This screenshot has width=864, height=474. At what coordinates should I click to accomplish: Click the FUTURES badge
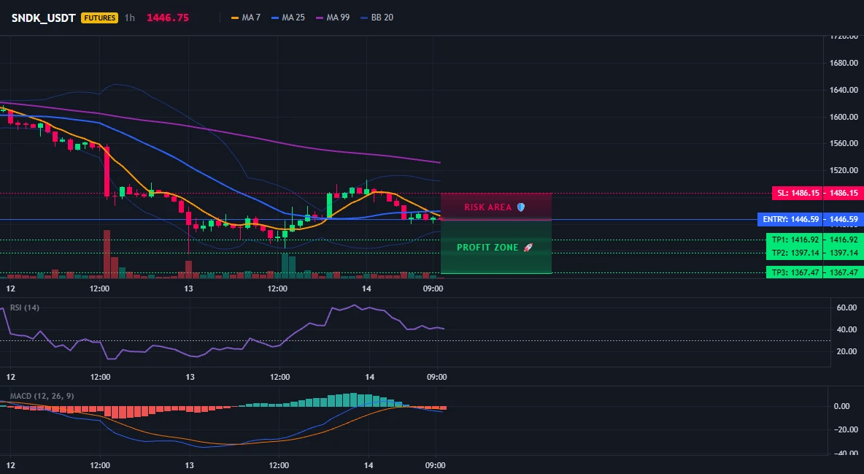pos(100,18)
